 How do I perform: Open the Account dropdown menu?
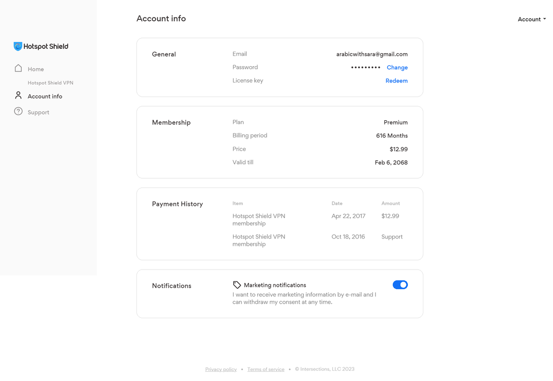click(532, 19)
